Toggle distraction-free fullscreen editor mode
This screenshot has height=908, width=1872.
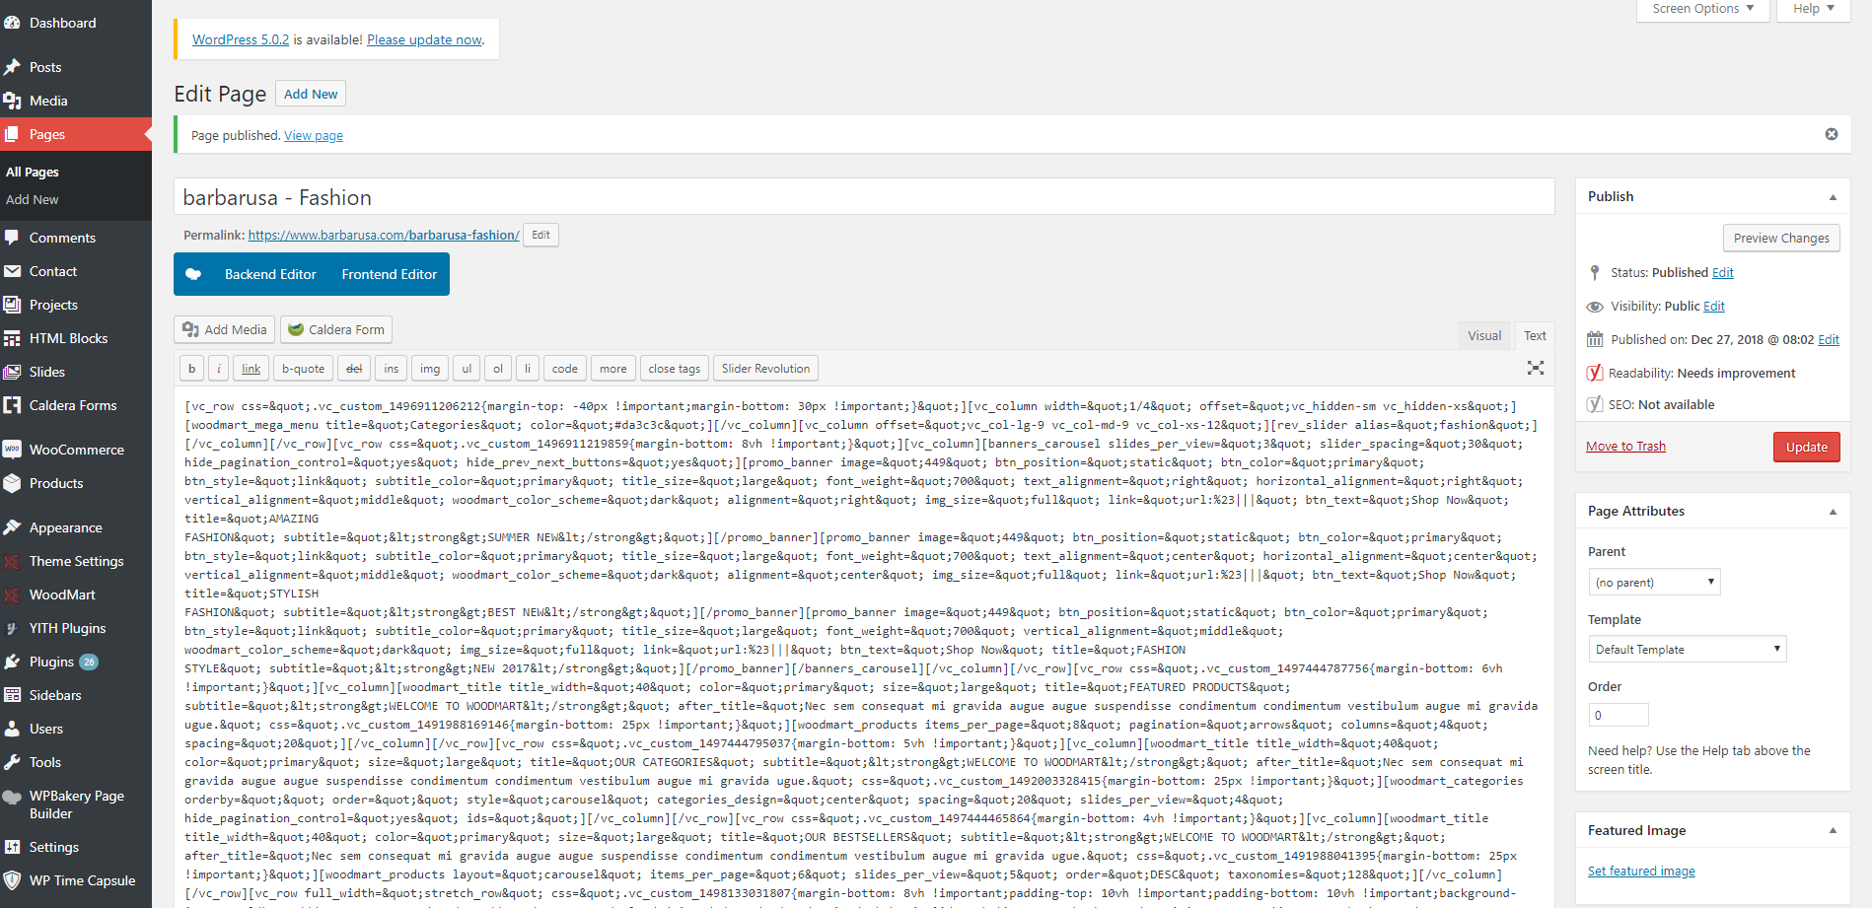pyautogui.click(x=1536, y=368)
